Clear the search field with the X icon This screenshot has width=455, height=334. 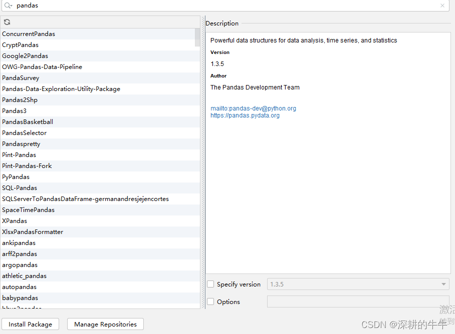(x=442, y=5)
